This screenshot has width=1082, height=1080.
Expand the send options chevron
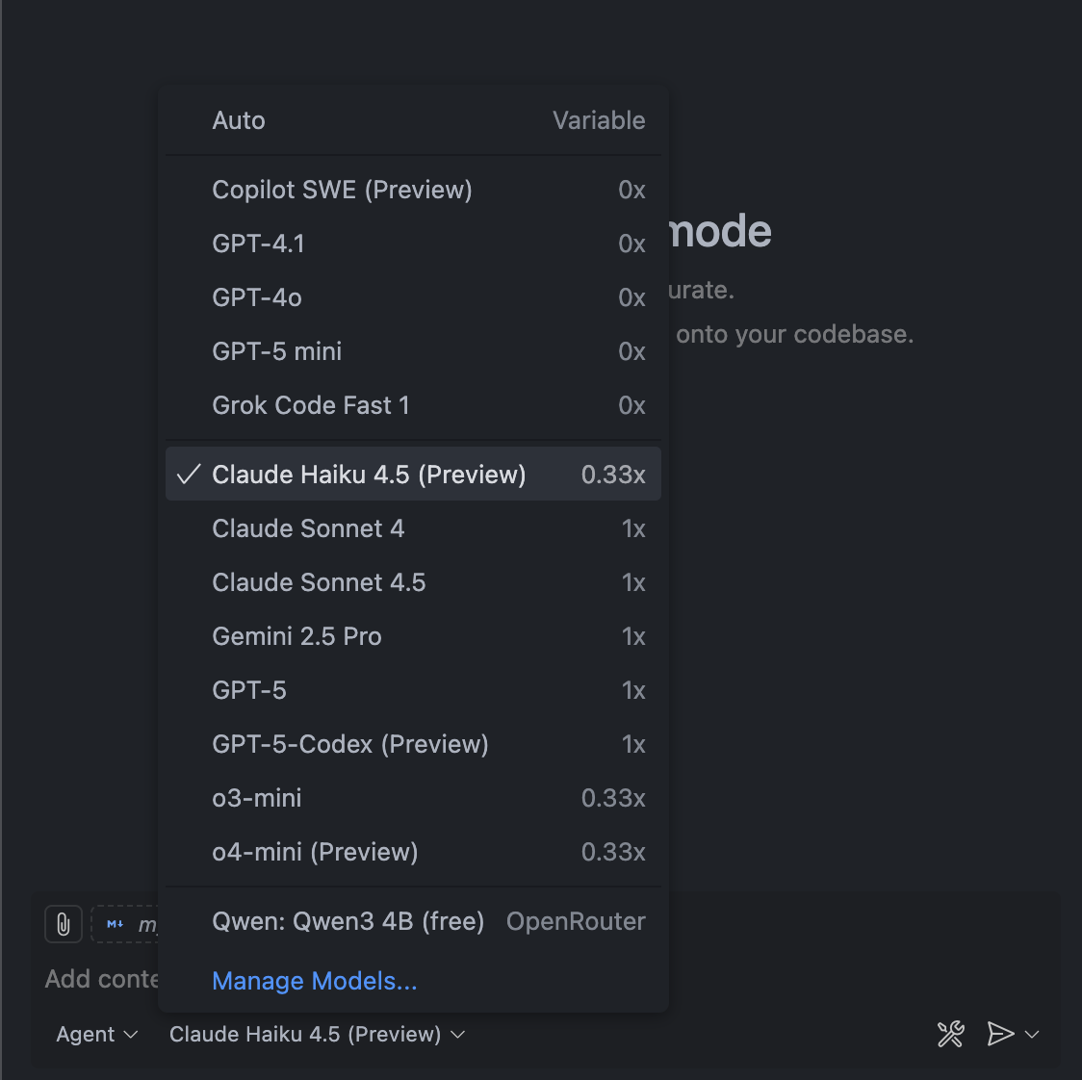(1033, 1034)
